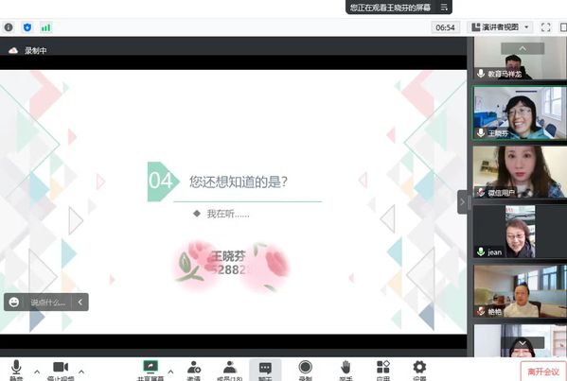Viewport: 567px width, 381px height.
Task: Raise hand using the hand icon
Action: tap(346, 367)
